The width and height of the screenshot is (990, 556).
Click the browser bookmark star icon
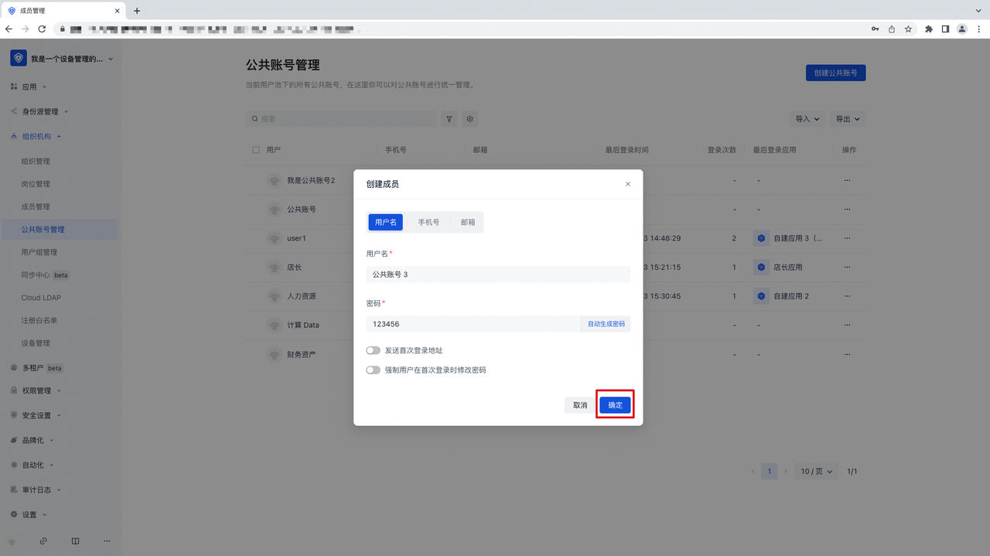tap(908, 29)
